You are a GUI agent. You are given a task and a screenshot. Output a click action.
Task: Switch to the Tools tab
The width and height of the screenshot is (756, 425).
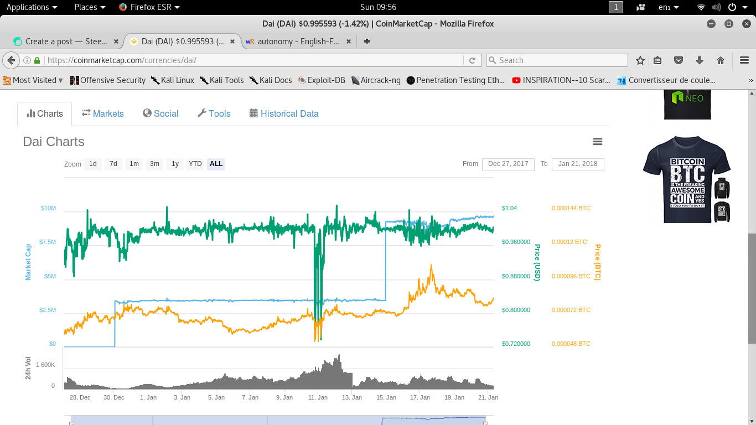[x=214, y=113]
